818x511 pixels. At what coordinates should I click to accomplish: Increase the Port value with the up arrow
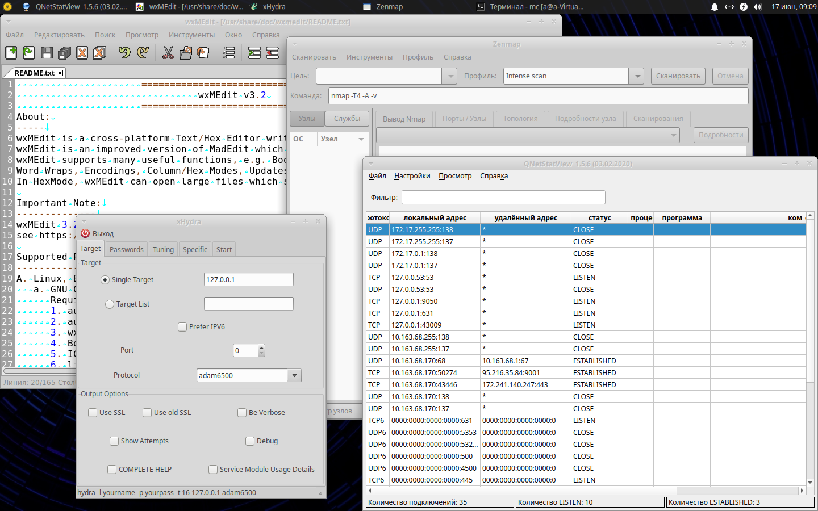pos(261,347)
